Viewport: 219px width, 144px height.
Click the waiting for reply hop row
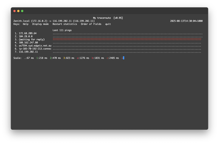coord(108,39)
